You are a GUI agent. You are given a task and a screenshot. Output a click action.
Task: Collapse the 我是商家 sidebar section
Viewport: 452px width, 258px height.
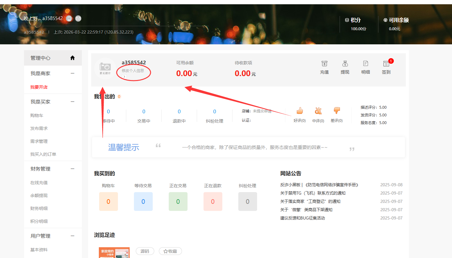tap(72, 73)
